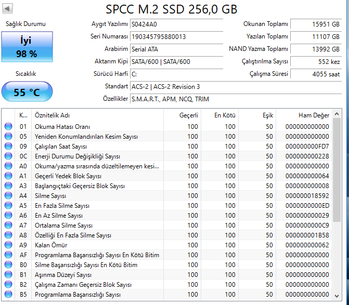Click status orb for En Az Silme Sayısı
This screenshot has height=305, width=349.
pyautogui.click(x=8, y=215)
